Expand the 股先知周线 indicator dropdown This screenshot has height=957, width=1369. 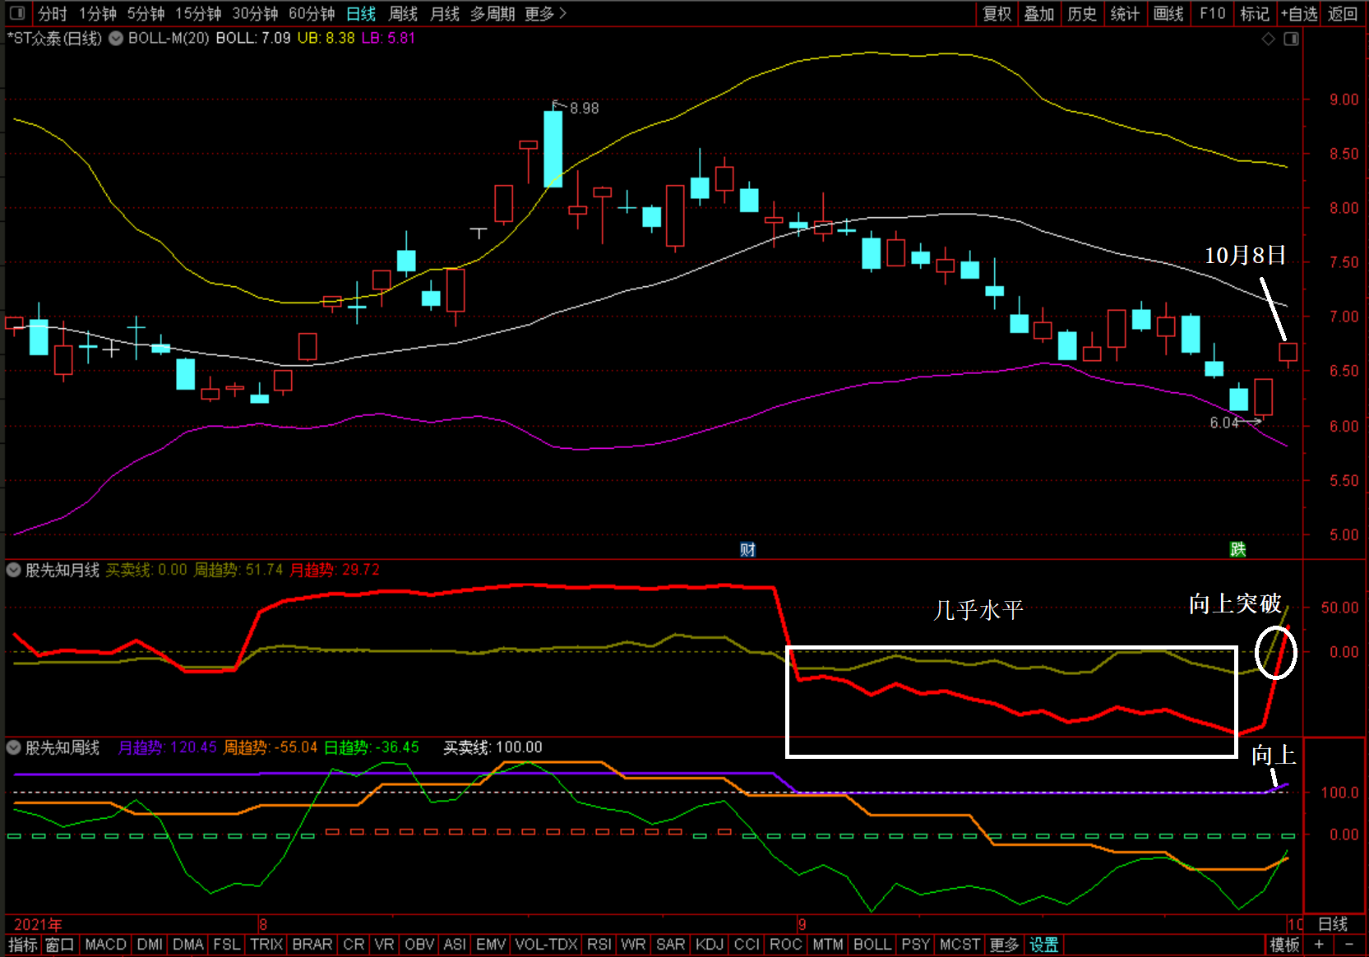[14, 747]
